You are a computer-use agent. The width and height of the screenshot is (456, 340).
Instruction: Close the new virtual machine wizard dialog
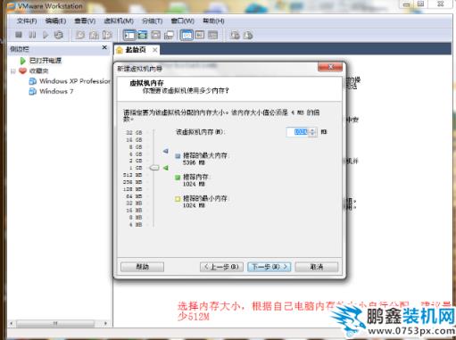(x=330, y=67)
